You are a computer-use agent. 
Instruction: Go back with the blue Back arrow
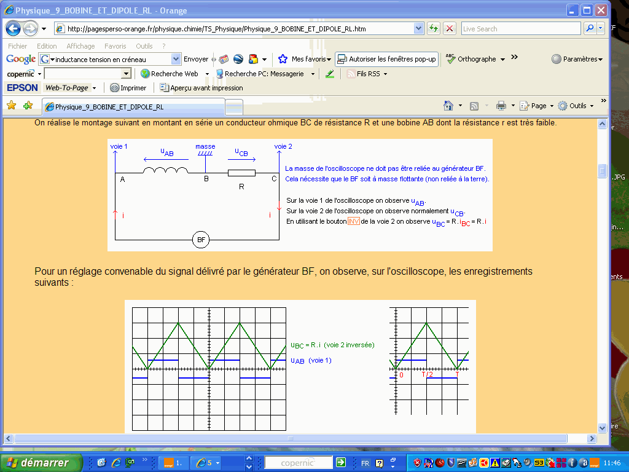pos(13,28)
